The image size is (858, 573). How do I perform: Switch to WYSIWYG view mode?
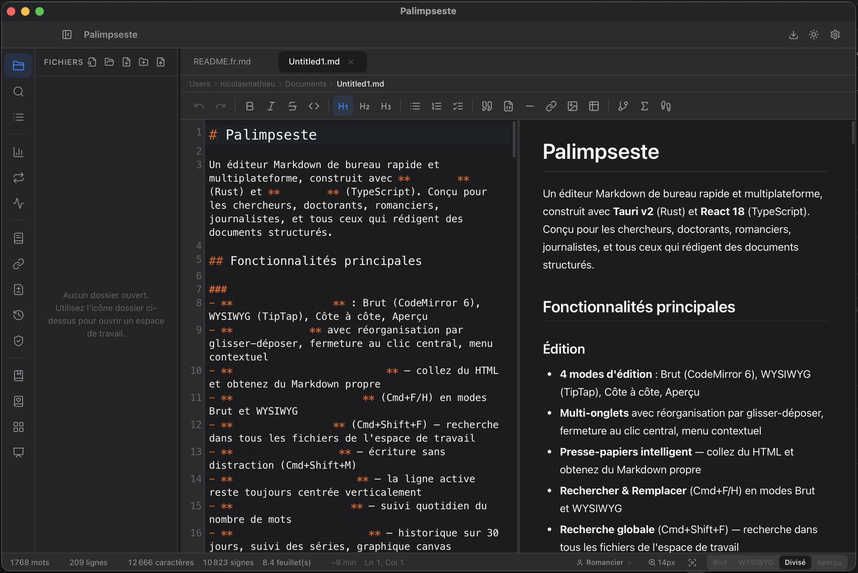(x=756, y=562)
